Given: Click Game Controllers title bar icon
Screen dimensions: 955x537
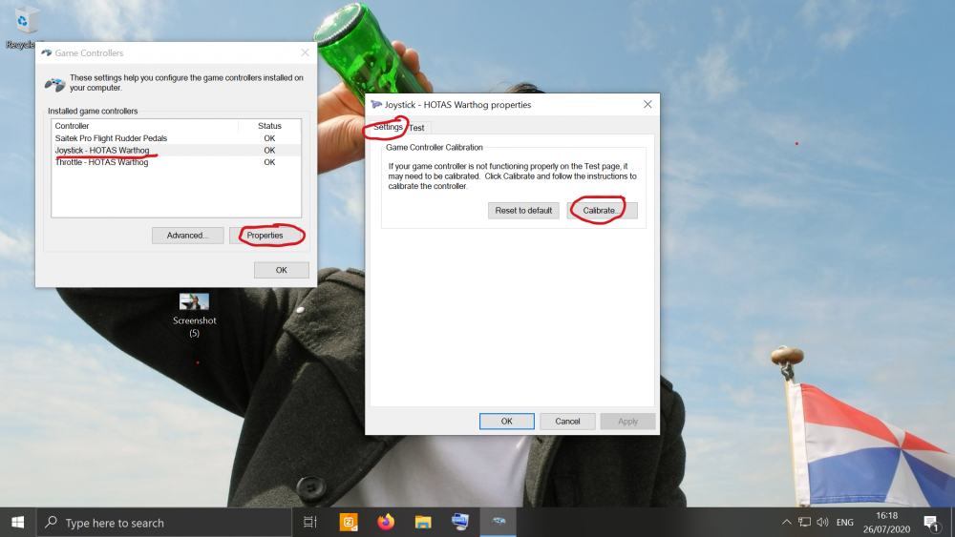Looking at the screenshot, I should tap(46, 52).
